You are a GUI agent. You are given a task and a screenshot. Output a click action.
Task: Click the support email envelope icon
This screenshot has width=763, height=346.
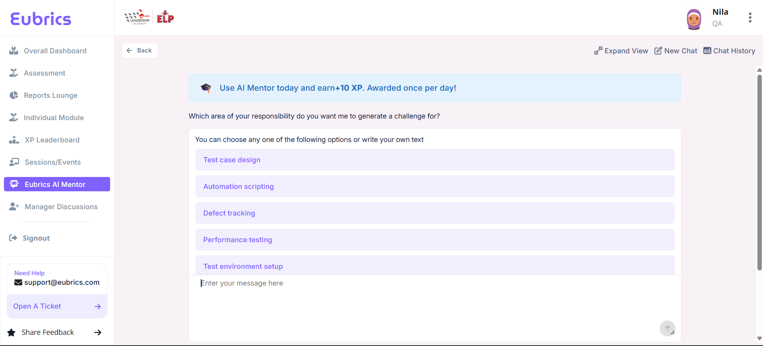click(x=18, y=282)
